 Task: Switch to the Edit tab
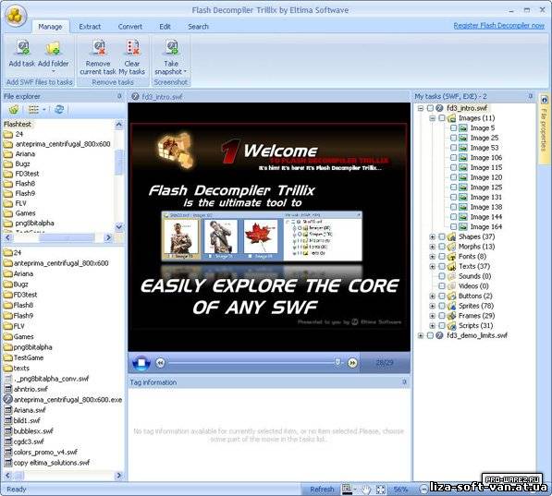coord(165,27)
